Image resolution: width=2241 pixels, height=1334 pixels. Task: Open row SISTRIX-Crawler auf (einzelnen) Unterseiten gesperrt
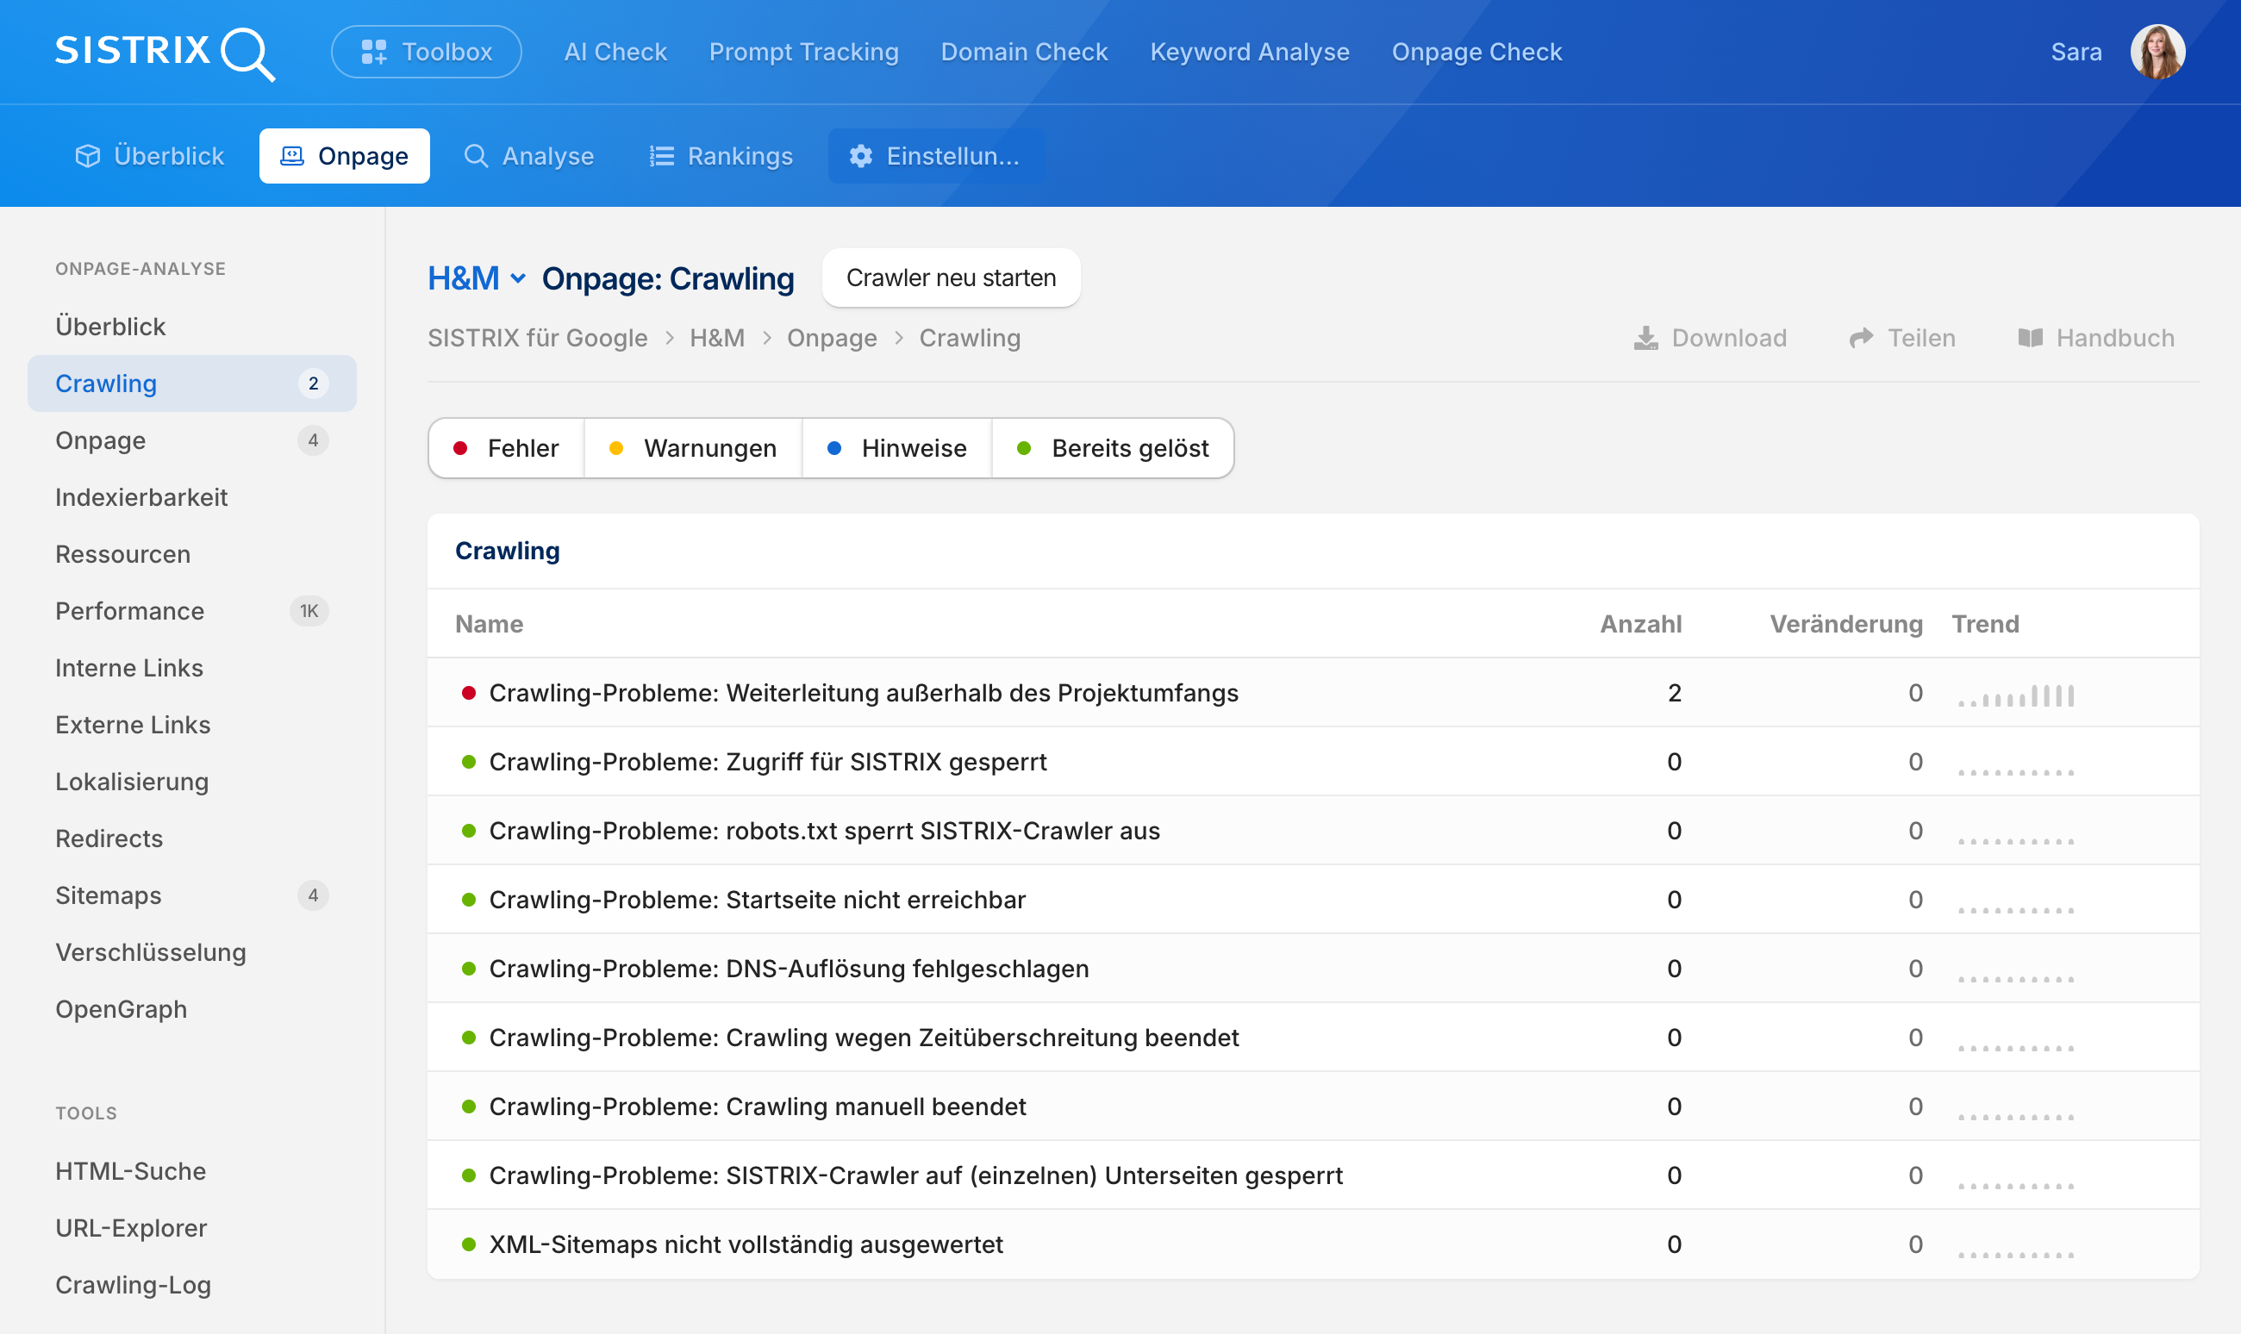coord(1314,1175)
